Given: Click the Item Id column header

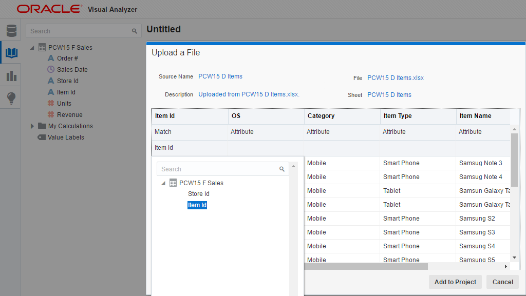Looking at the screenshot, I should (x=190, y=116).
